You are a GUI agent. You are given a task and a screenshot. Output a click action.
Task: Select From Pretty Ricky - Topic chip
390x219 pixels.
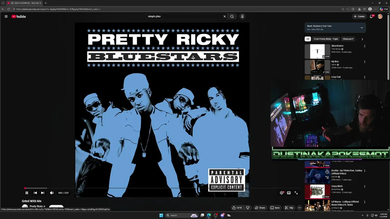click(x=326, y=39)
